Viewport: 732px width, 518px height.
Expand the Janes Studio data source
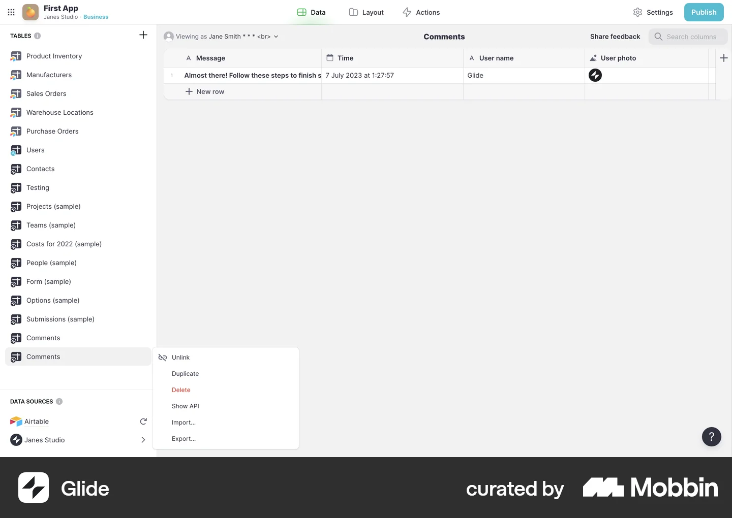pyautogui.click(x=143, y=440)
